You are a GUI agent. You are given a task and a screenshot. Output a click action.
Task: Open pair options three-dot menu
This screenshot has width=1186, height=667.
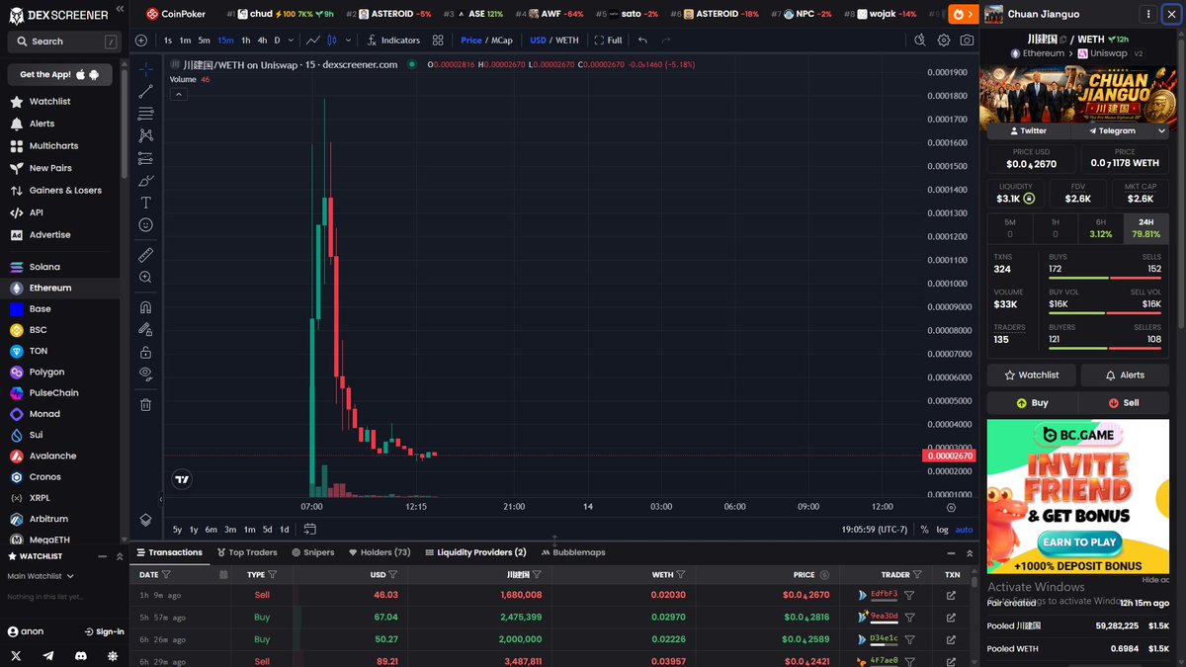click(x=1147, y=15)
